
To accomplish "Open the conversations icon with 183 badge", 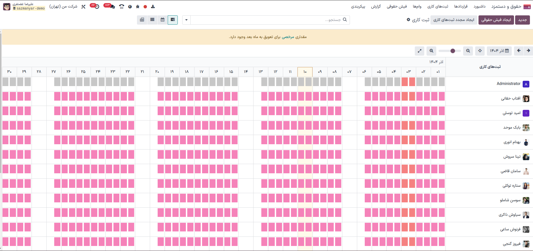I will click(x=112, y=7).
